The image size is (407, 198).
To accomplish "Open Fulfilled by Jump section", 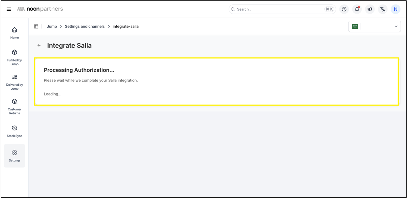I will click(14, 57).
